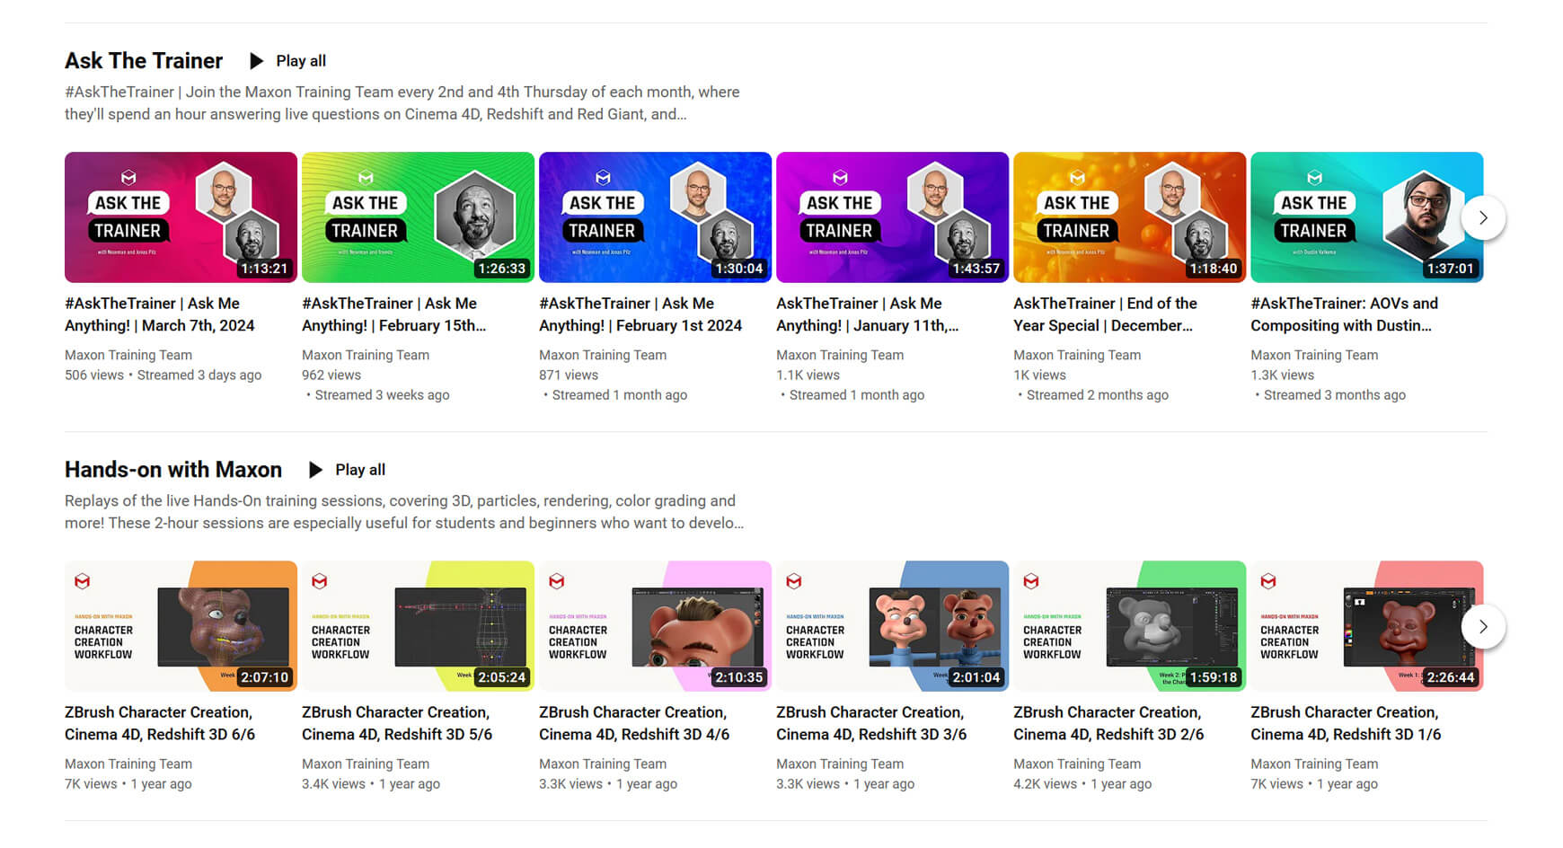The width and height of the screenshot is (1563, 848).
Task: Open Maxon Training Team under March 7th video
Action: [x=128, y=355]
